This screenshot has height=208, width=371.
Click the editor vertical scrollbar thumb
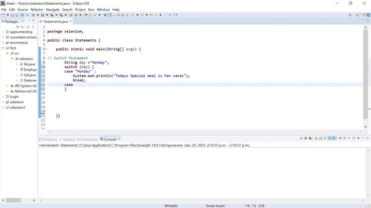click(366, 75)
